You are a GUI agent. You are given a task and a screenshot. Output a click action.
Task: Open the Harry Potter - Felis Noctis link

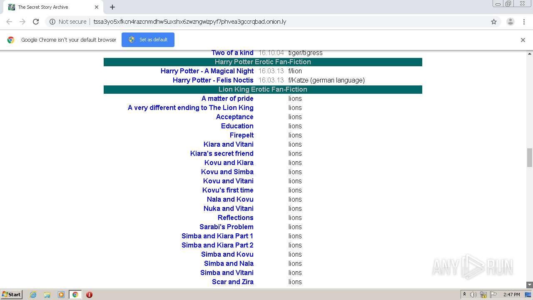[x=213, y=80]
